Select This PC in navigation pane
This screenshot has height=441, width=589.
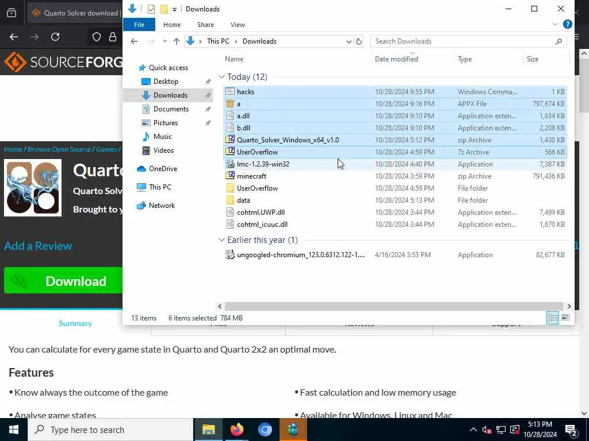160,187
